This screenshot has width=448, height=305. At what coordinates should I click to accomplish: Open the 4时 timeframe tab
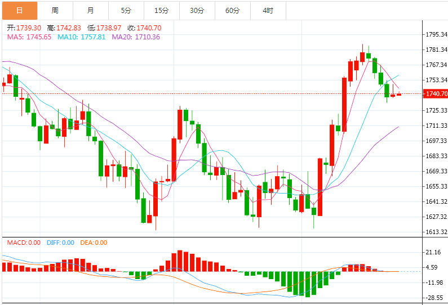pyautogui.click(x=268, y=11)
